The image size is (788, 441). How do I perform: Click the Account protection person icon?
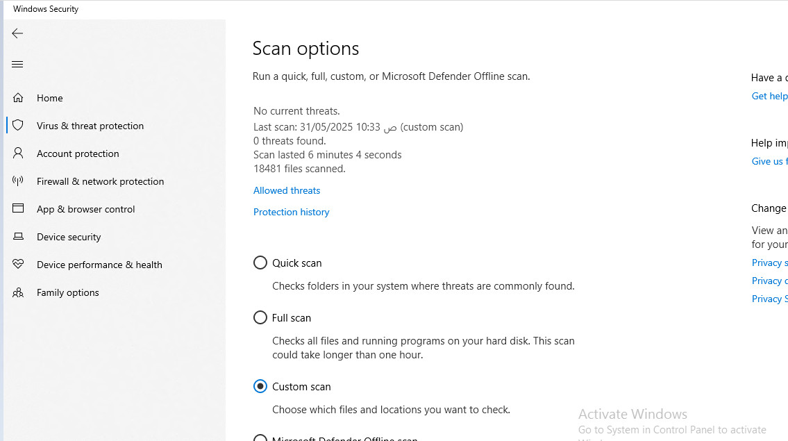tap(18, 153)
